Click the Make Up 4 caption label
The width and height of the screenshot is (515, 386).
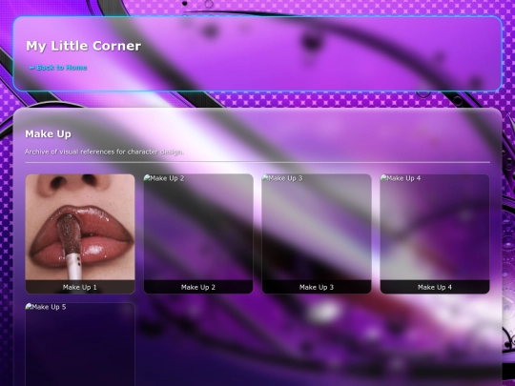click(x=435, y=287)
